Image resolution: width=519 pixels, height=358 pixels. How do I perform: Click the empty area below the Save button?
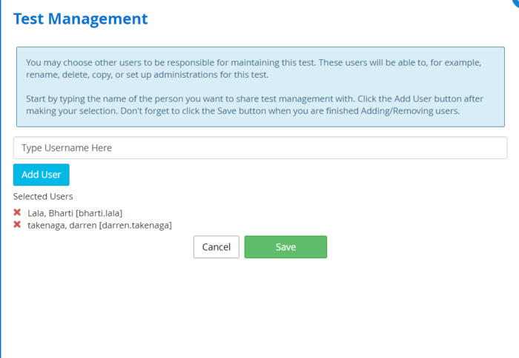285,303
